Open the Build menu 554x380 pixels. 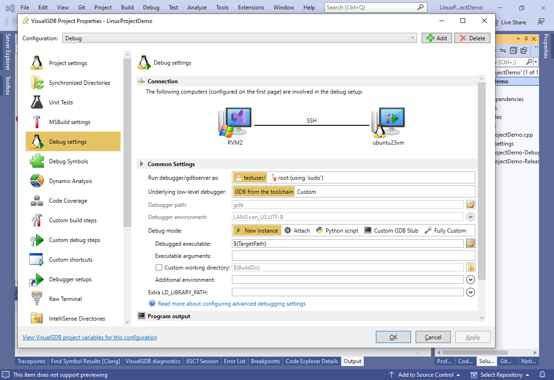pos(127,7)
